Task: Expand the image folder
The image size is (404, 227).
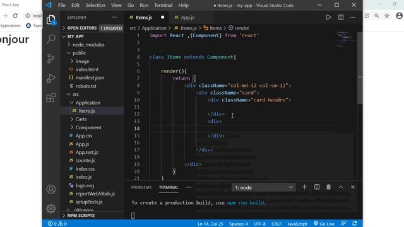Action: [82, 61]
